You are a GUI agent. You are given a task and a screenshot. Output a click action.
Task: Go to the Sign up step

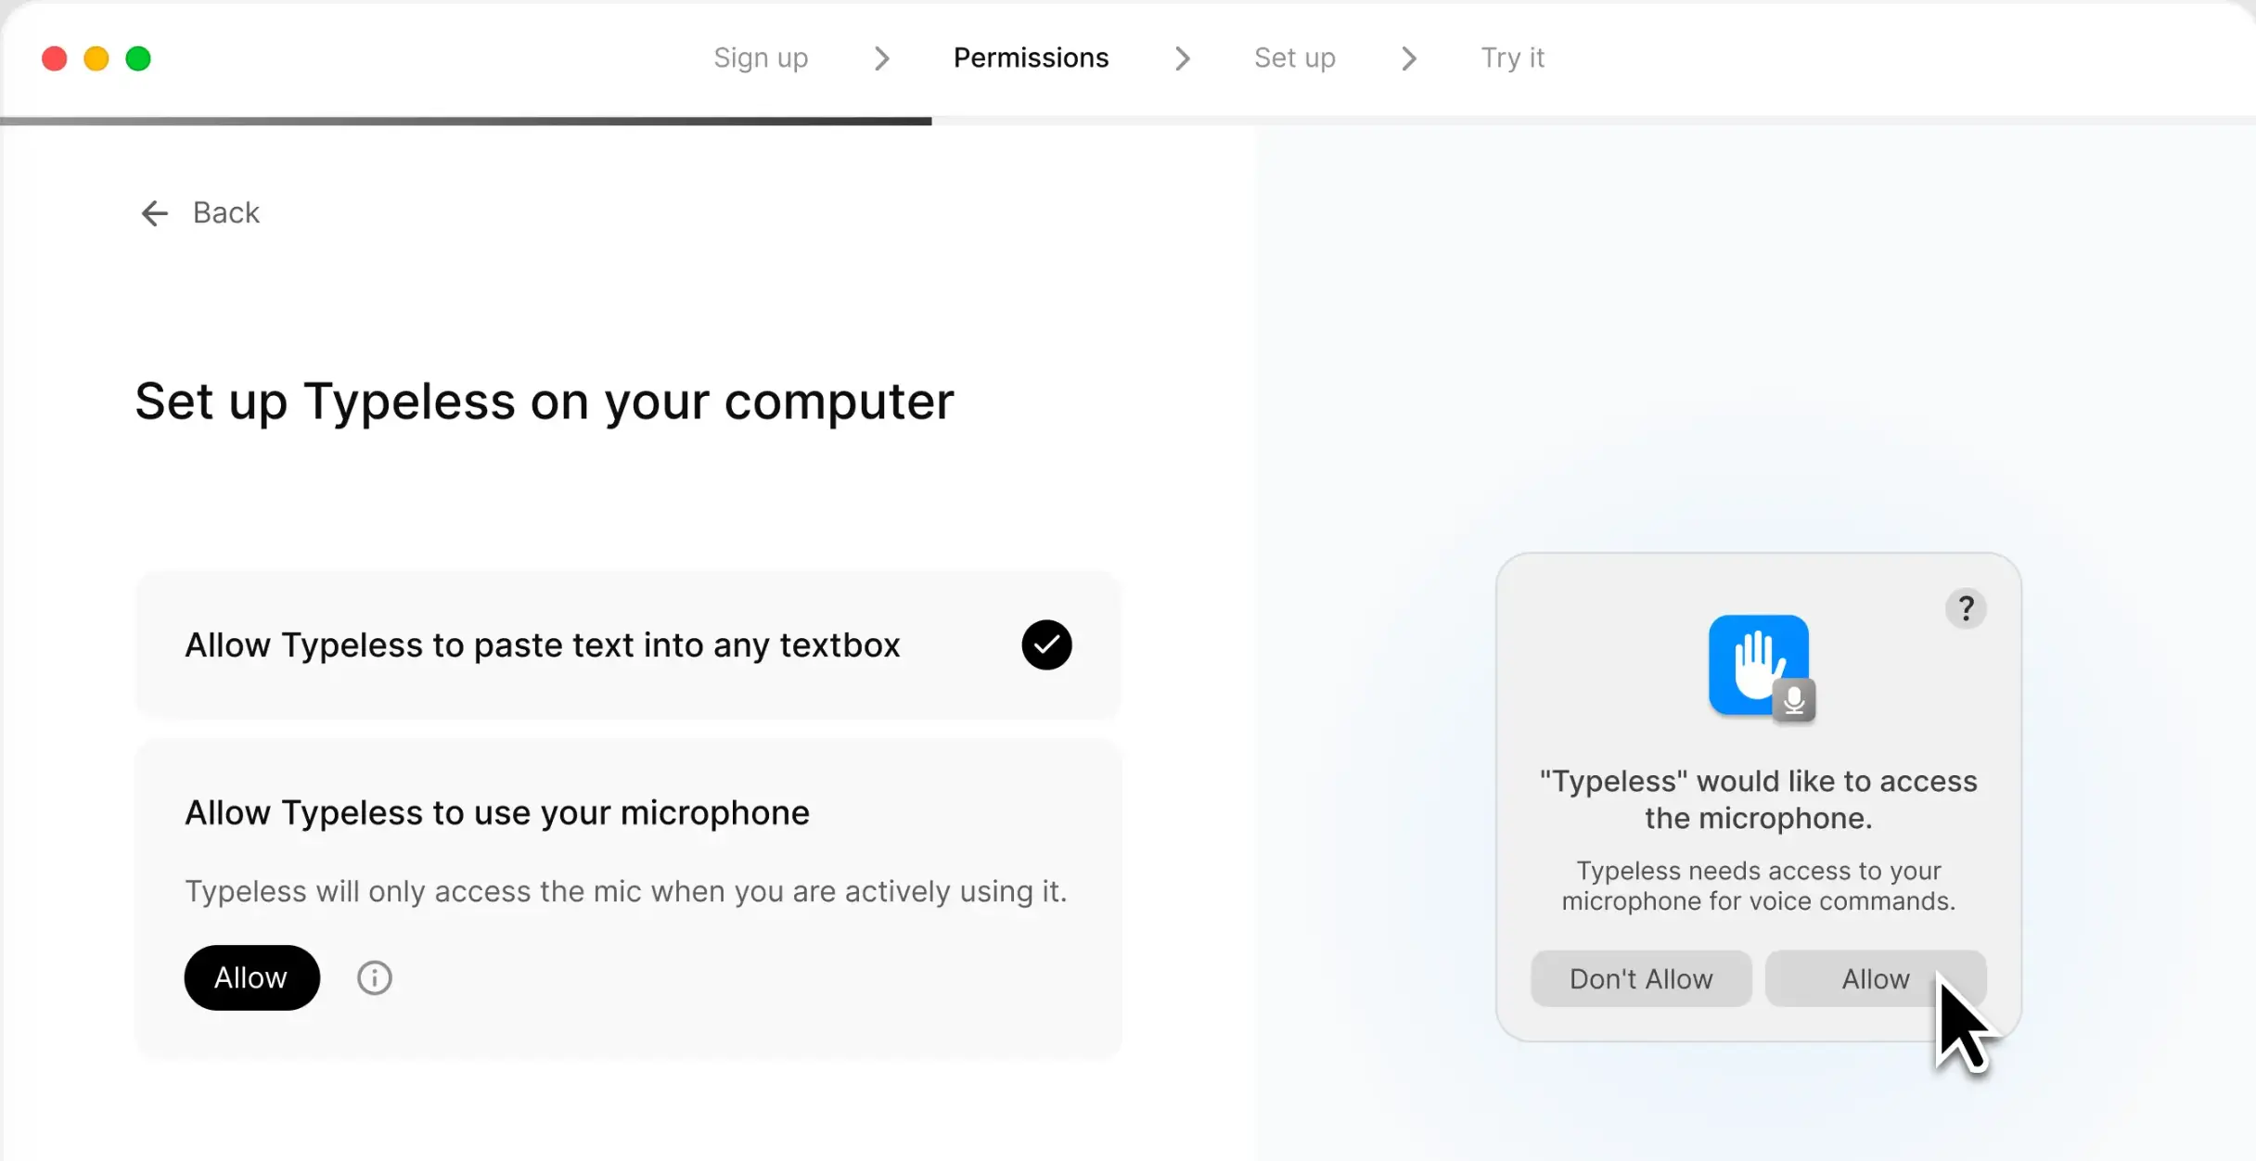(x=761, y=58)
